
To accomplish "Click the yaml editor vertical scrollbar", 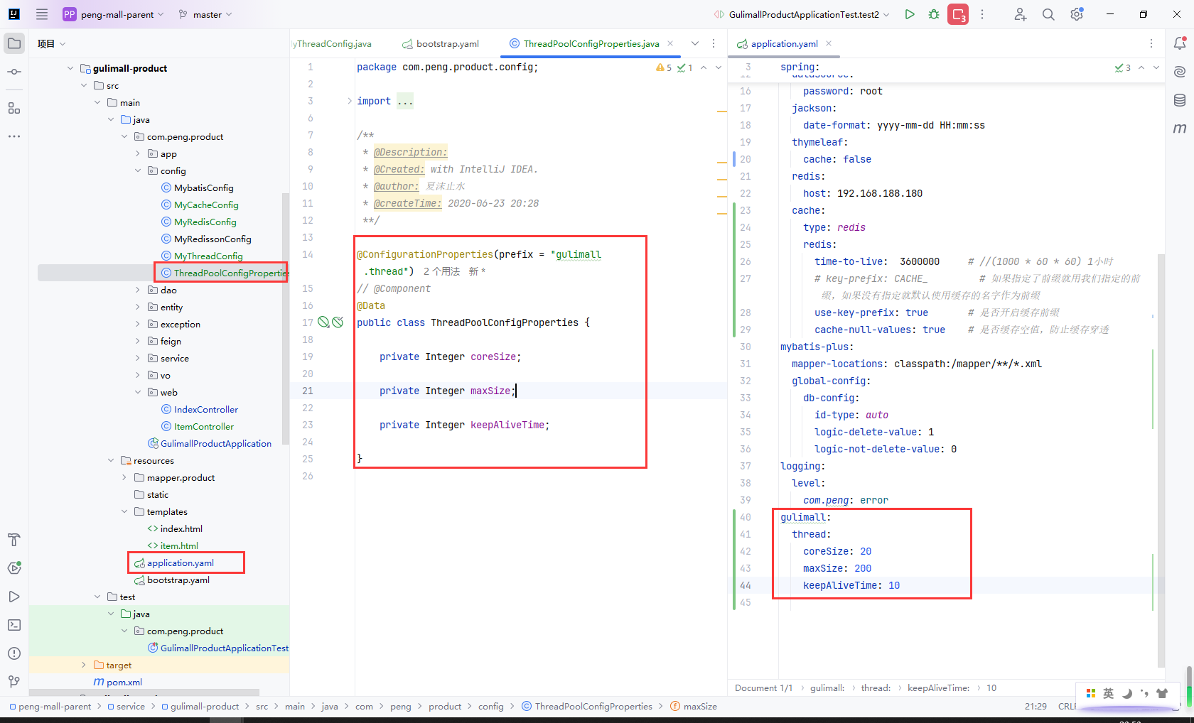I will coord(1161,460).
